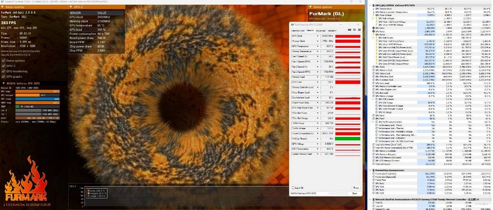Viewport: 493px width, 210px height.
Task: Uncheck the Demo options checkbox
Action: point(4,61)
